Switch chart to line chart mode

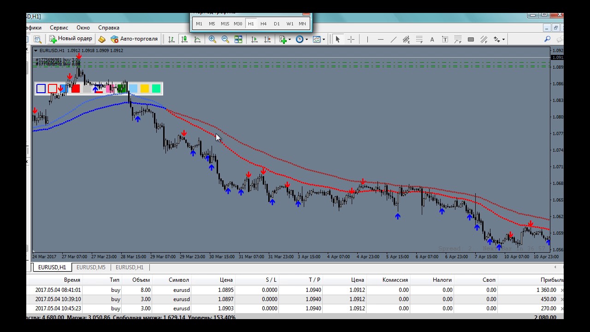click(197, 39)
